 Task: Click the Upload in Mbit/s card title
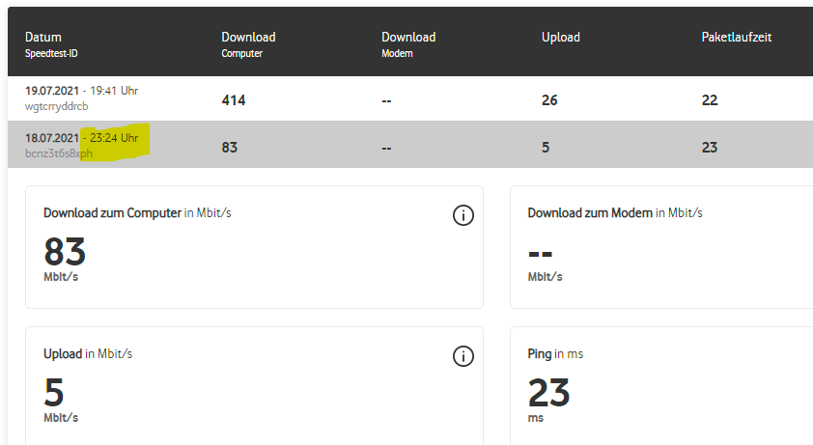coord(88,354)
